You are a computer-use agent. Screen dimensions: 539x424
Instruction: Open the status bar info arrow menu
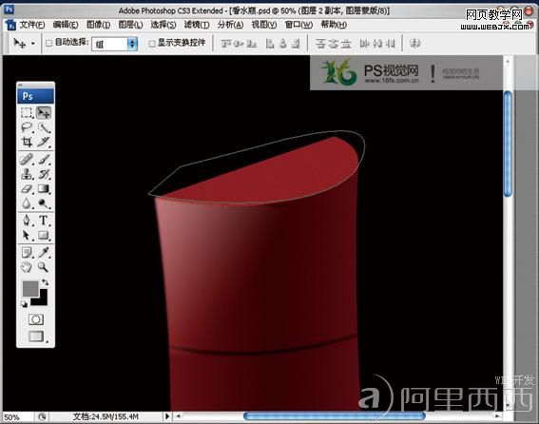pyautogui.click(x=167, y=416)
